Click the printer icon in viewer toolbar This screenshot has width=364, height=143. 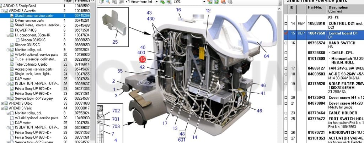tap(122, 2)
